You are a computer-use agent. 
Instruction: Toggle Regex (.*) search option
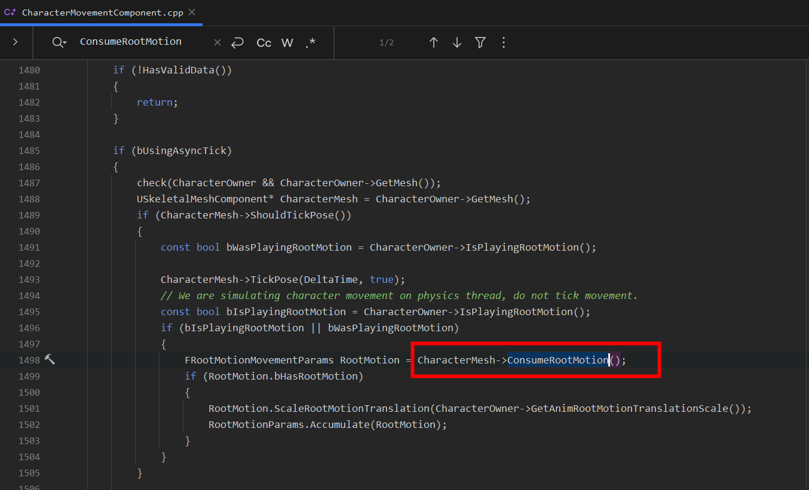[310, 42]
